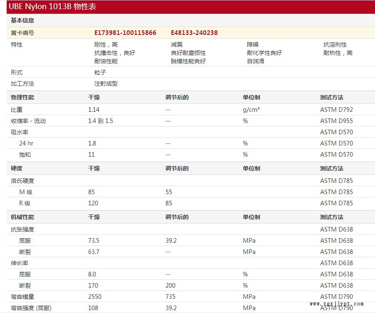This screenshot has width=375, height=313.
Task: Click the flexural modulus conditioned value 735
Action: (x=170, y=297)
